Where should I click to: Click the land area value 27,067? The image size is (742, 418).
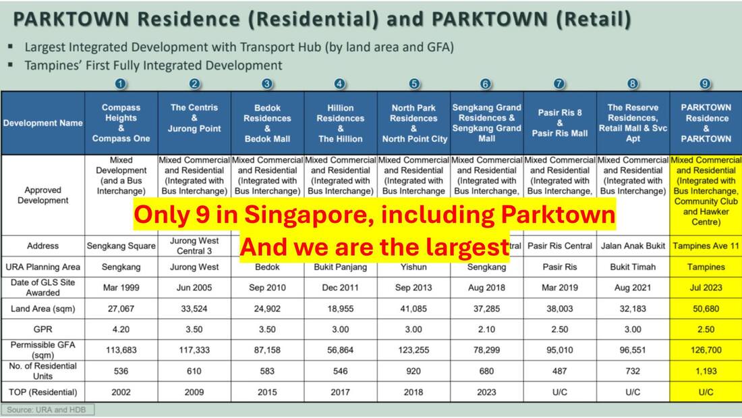[x=121, y=309]
